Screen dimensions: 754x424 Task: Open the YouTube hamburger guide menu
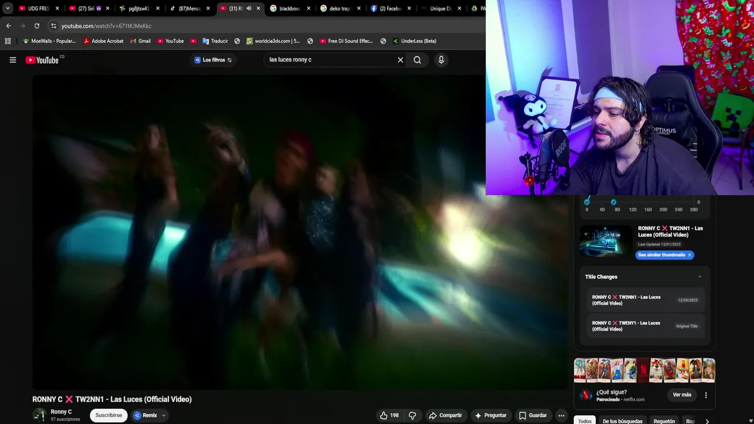pyautogui.click(x=12, y=59)
